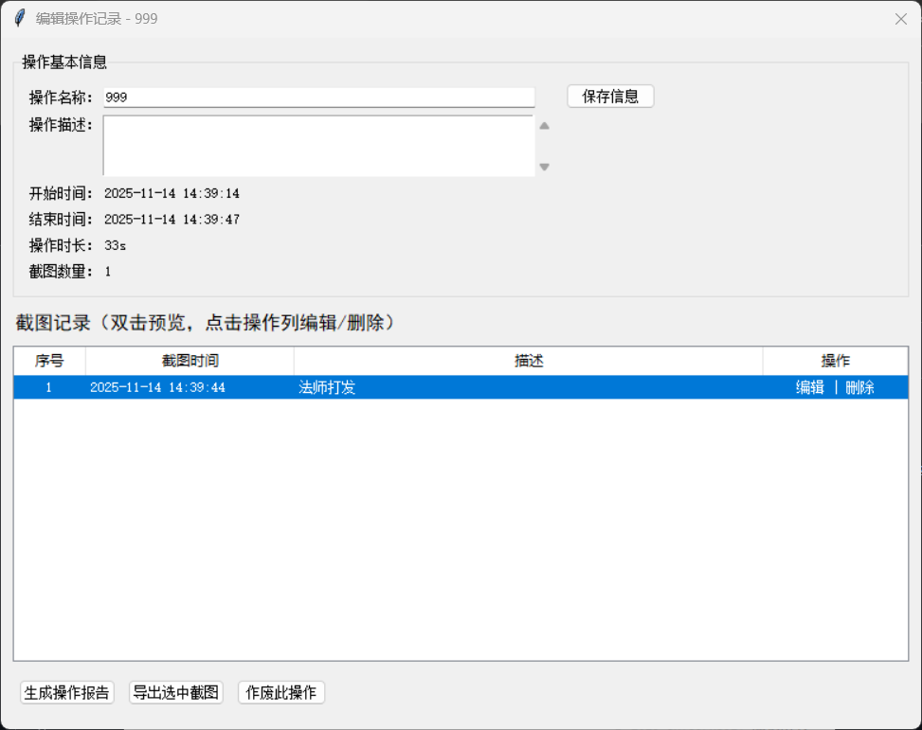
Task: Click the 导出选中截图 button
Action: pyautogui.click(x=176, y=692)
